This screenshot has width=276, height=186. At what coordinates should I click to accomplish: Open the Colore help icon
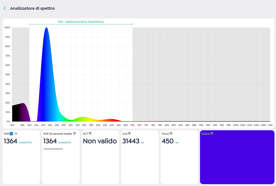coord(212,133)
